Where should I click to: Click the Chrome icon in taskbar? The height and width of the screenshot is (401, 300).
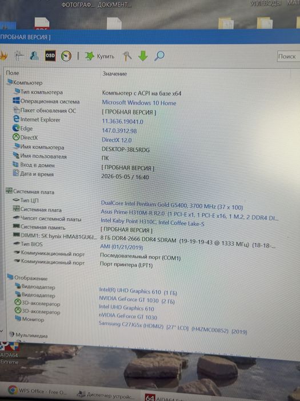click(x=13, y=390)
